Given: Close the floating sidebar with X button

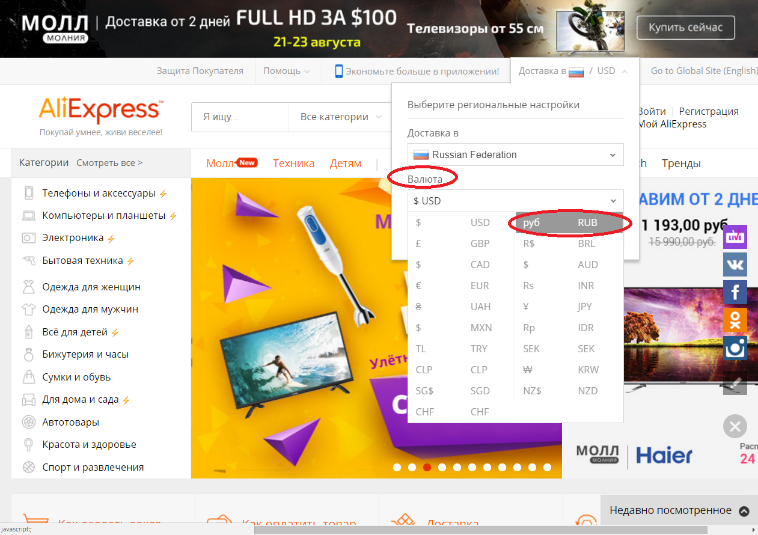Looking at the screenshot, I should (735, 427).
